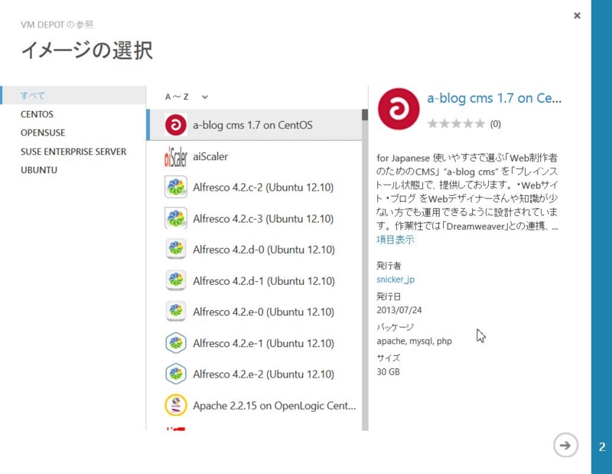Select Apache 2.2.15 on OpenLogic Cent...
612x474 pixels.
click(255, 405)
